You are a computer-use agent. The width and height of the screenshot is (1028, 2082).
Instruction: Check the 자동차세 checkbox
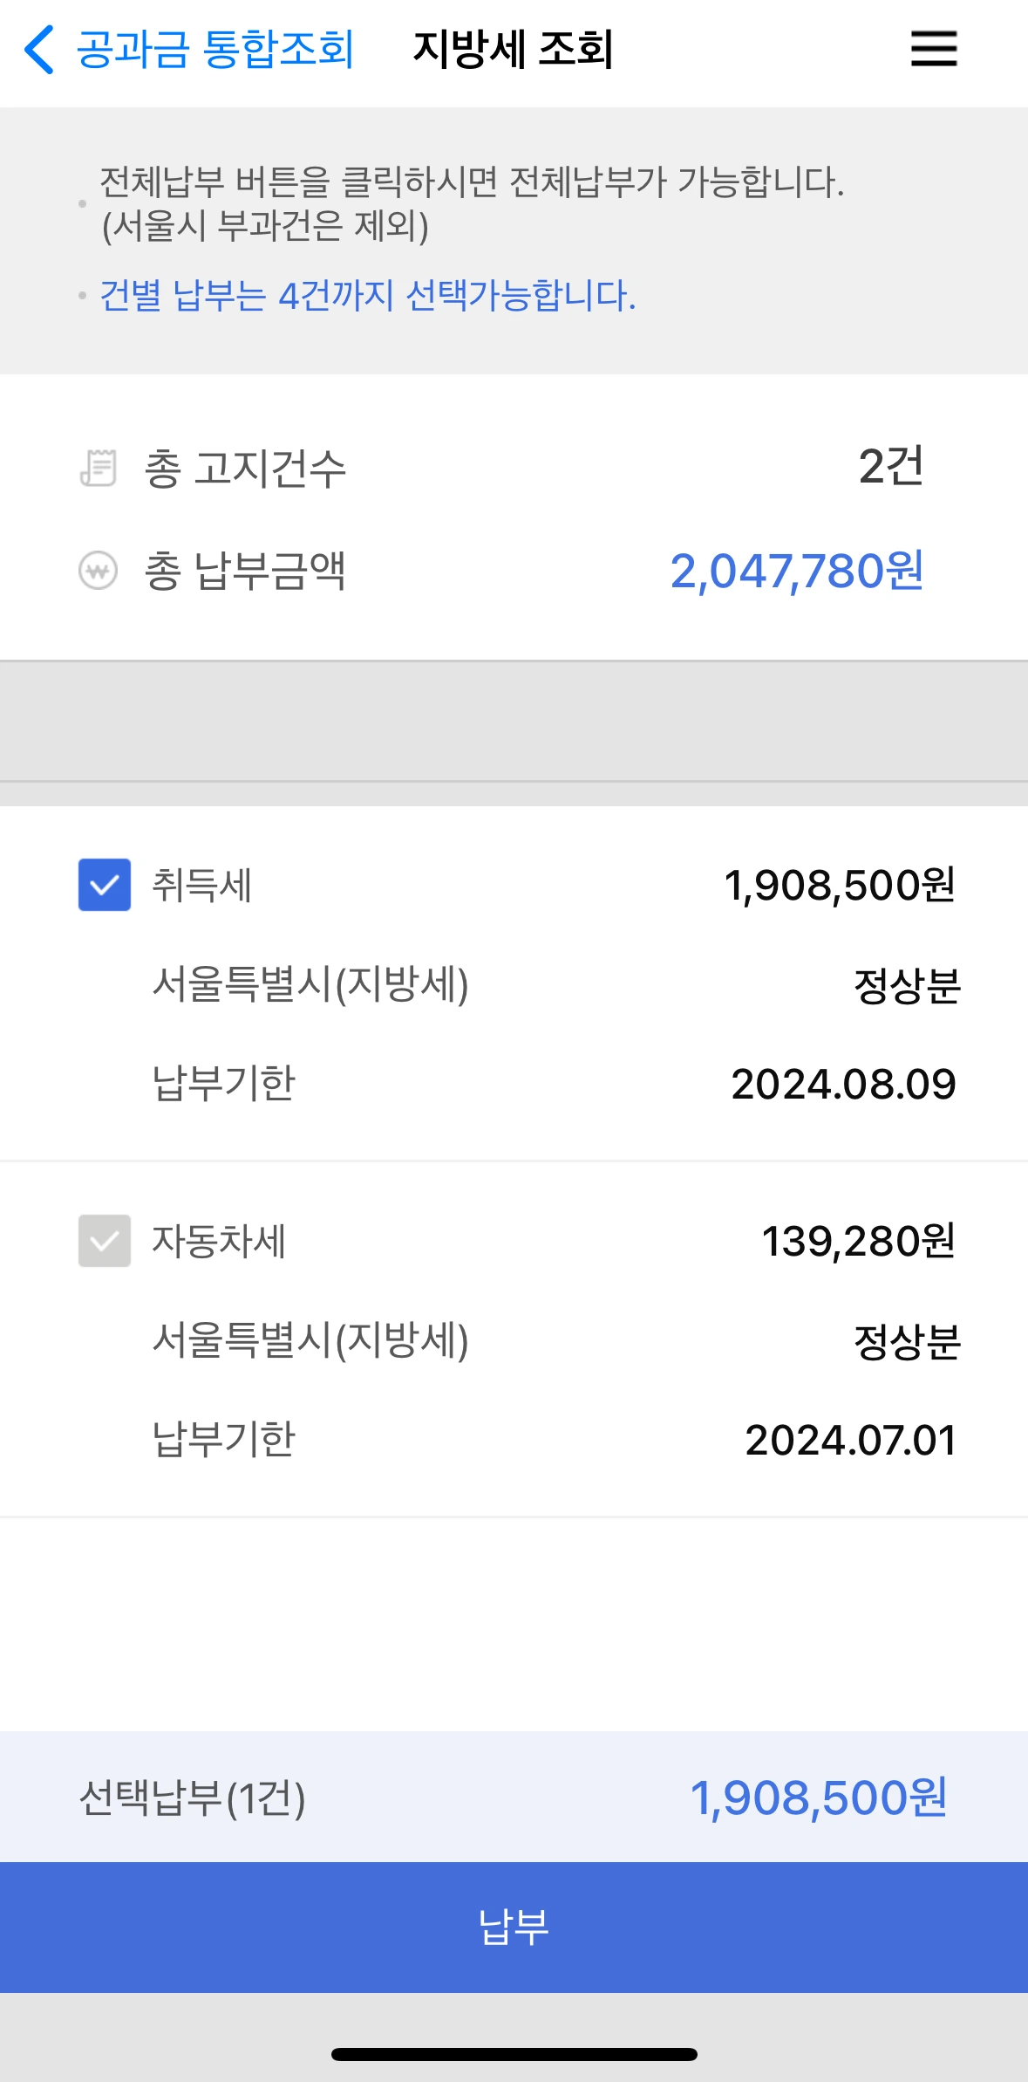point(105,1240)
